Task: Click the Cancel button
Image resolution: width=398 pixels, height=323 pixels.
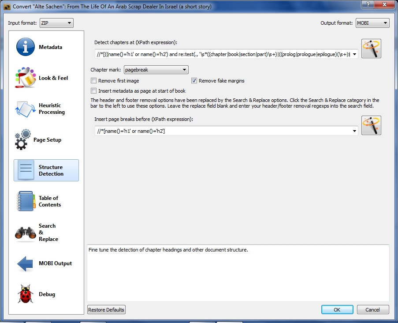Action: point(372,309)
